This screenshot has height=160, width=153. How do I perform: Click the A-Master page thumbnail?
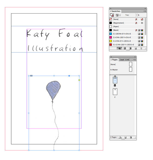[131, 69]
